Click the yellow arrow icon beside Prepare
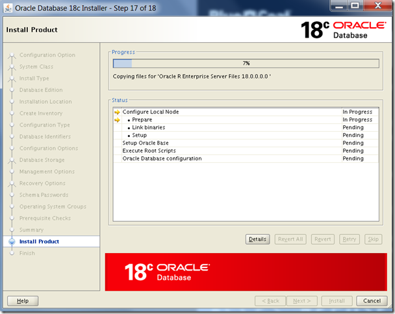Screen dimensions: 395x314 (x=117, y=120)
